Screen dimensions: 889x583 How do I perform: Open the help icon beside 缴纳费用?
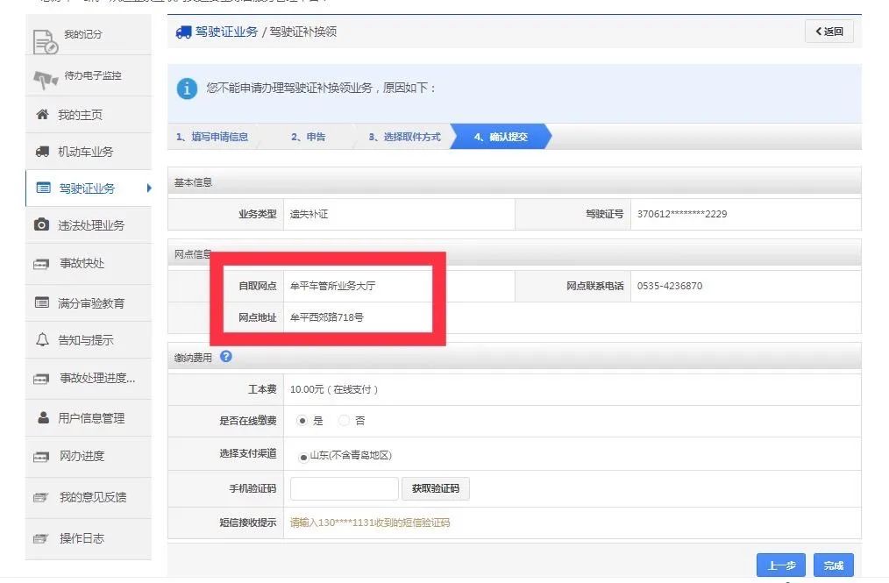226,356
